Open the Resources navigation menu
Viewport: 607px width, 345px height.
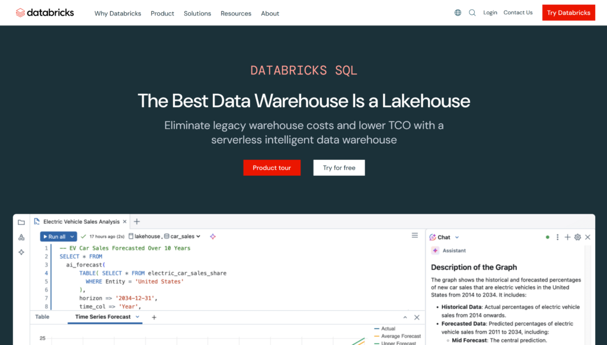click(236, 13)
